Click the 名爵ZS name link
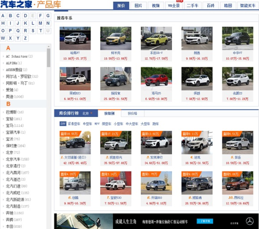 point(237,93)
